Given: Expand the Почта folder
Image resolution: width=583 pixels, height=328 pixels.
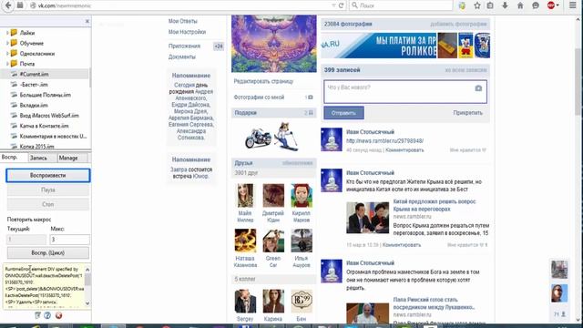Looking at the screenshot, I should [7, 64].
